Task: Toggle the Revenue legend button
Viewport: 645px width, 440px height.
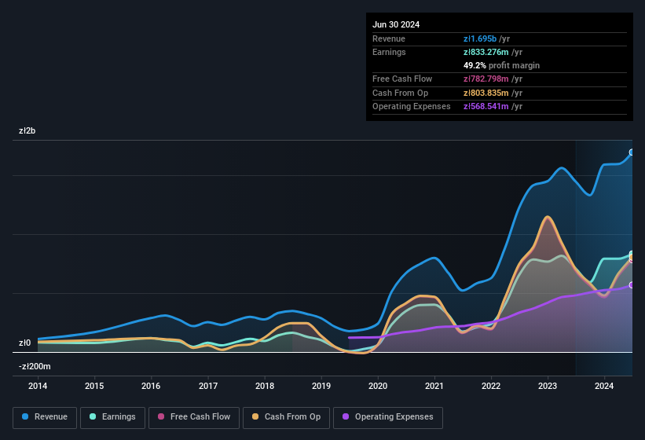Action: click(45, 418)
